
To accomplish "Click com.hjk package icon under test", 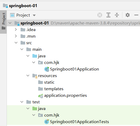I will [41, 115].
